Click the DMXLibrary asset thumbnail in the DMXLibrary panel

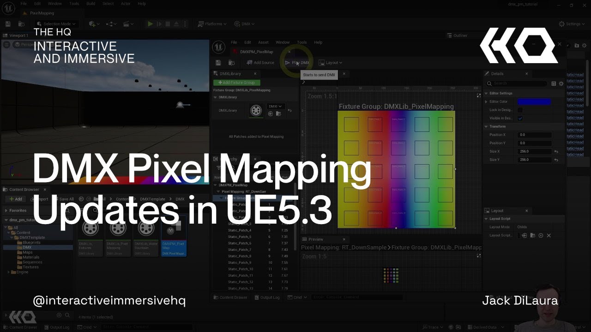tap(256, 110)
